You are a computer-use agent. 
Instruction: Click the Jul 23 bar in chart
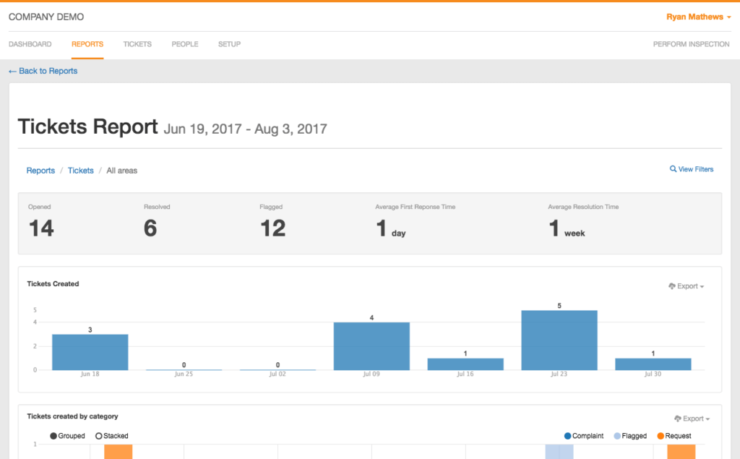559,340
